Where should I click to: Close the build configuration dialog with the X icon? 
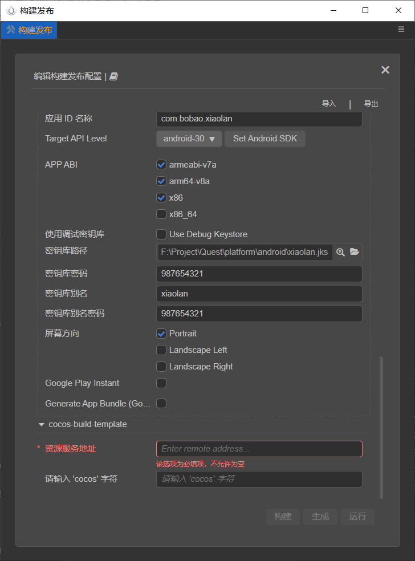(x=385, y=70)
